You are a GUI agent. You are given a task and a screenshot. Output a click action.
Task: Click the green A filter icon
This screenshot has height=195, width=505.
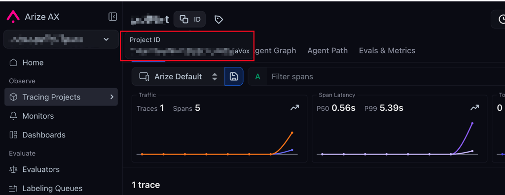(257, 77)
